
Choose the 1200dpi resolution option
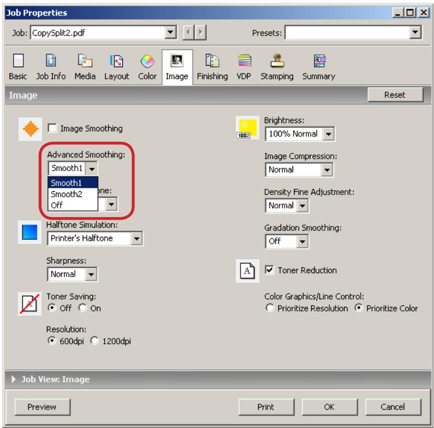click(94, 341)
